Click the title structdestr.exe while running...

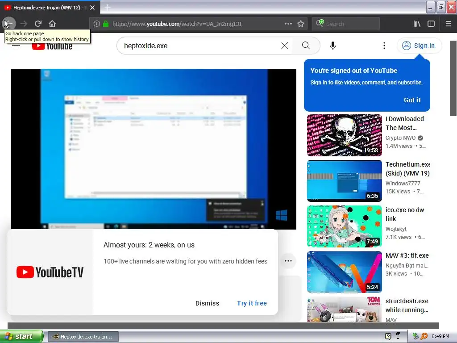click(x=407, y=305)
